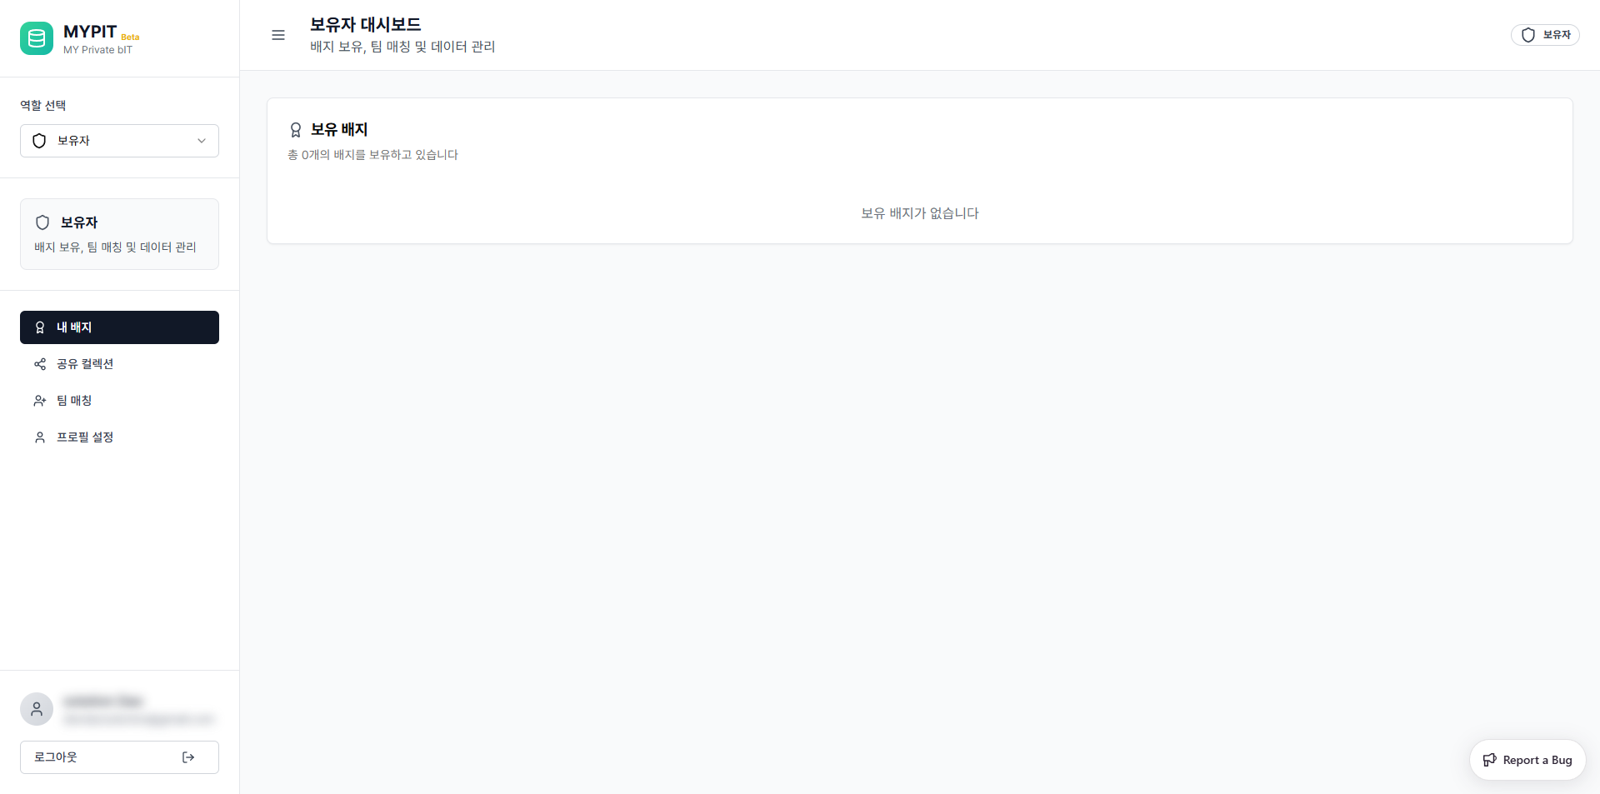
Task: Open the 공유 컬렉션 menu item
Action: (x=85, y=364)
